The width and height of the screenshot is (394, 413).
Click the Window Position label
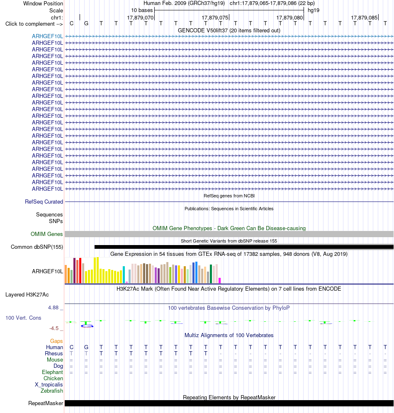pyautogui.click(x=43, y=3)
